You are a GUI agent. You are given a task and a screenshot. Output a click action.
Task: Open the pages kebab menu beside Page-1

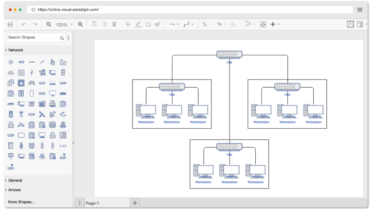tap(79, 203)
